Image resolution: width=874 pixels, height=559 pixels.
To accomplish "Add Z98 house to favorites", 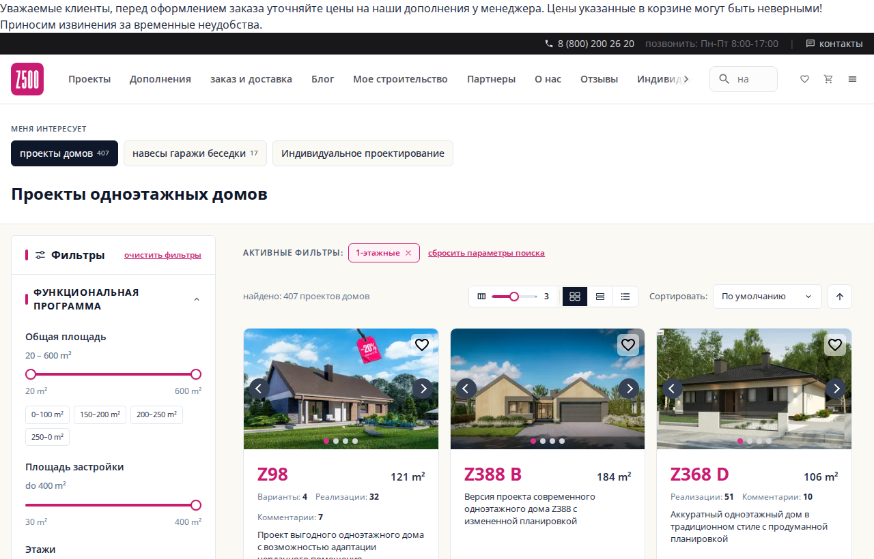I will coord(422,345).
